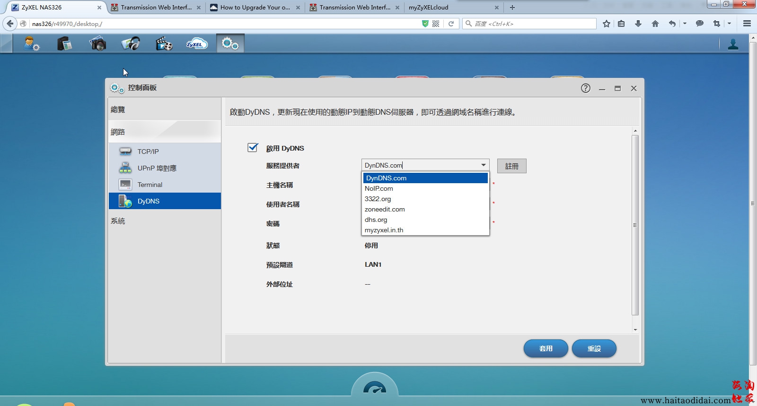
Task: Toggle the 啟用 DyDNS checkbox
Action: click(x=253, y=148)
